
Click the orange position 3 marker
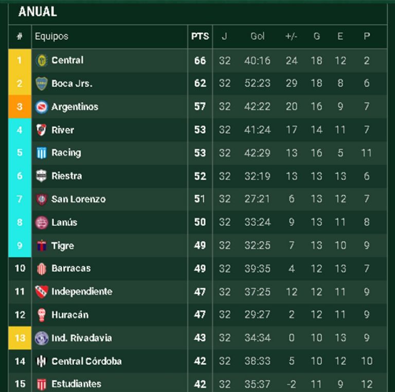pos(20,106)
